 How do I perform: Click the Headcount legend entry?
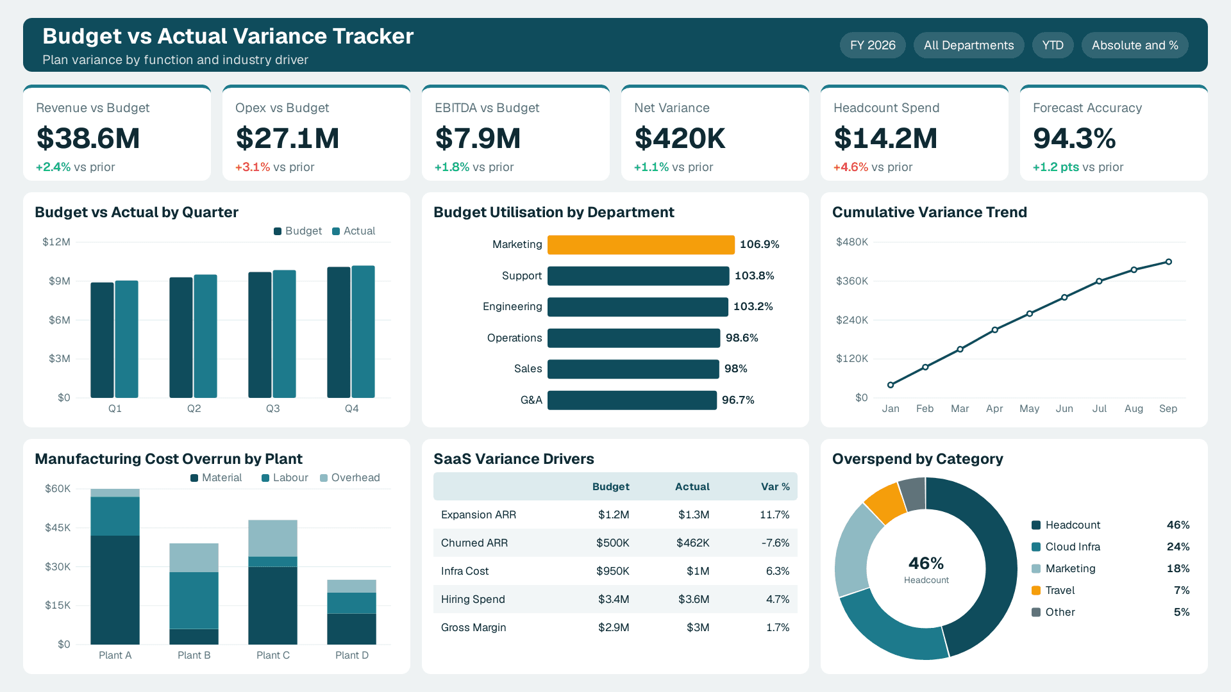tap(1110, 525)
